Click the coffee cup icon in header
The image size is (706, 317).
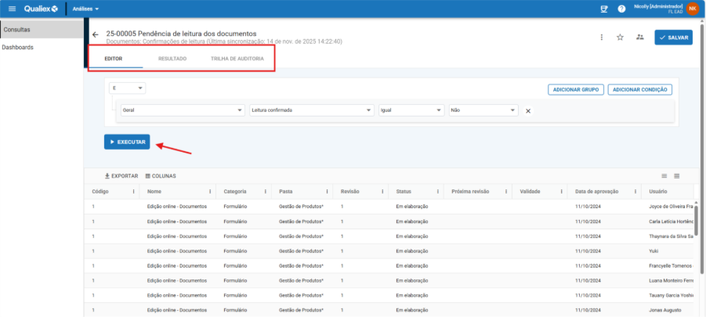tap(603, 9)
